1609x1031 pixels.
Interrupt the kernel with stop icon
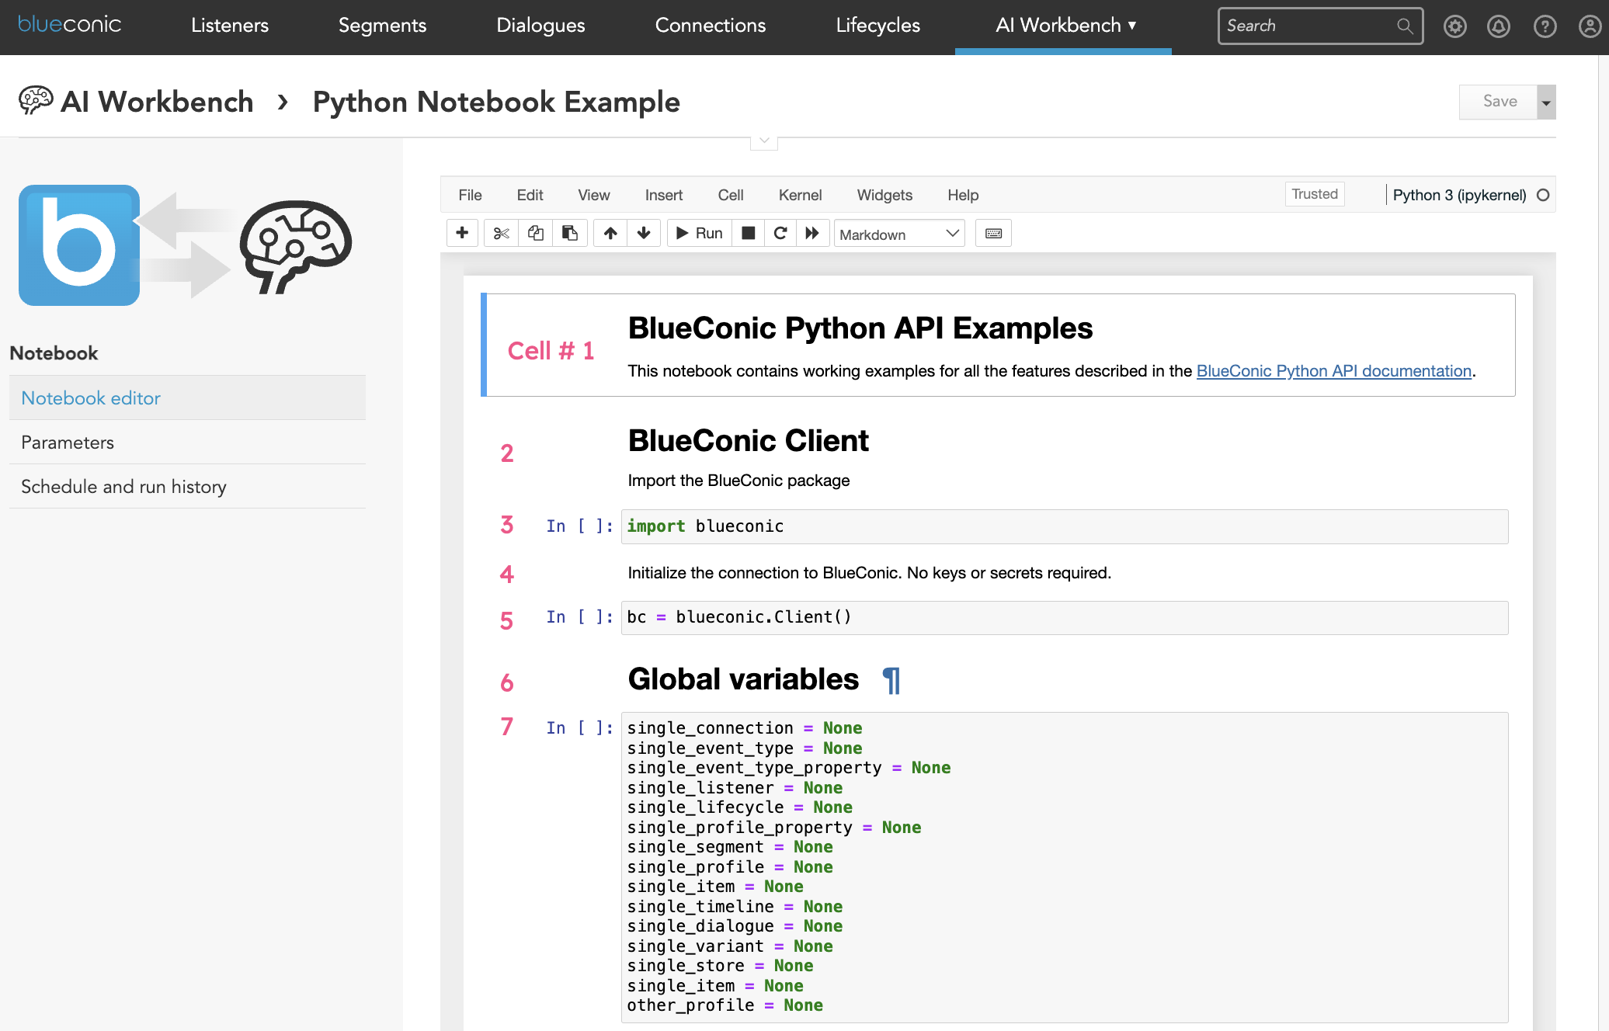pos(749,233)
